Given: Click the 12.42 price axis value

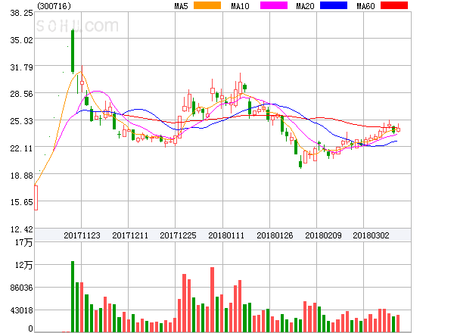Looking at the screenshot, I should point(21,229).
